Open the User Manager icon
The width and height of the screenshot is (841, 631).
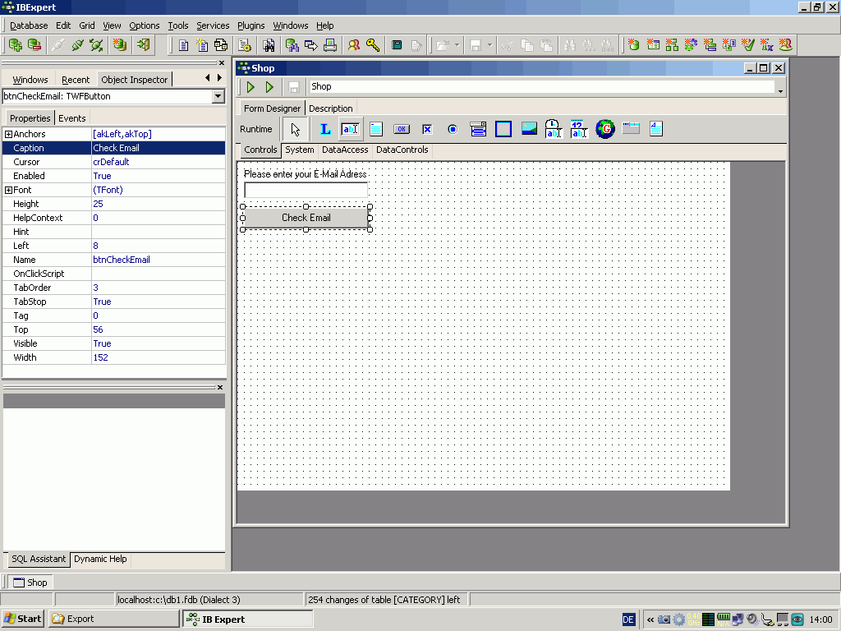[353, 45]
